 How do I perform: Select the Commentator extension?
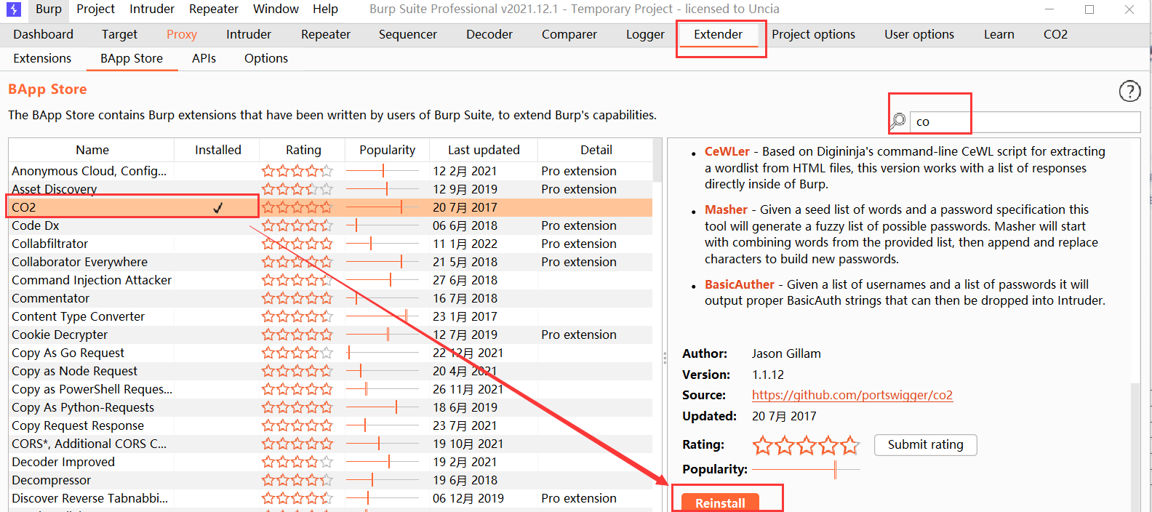coord(330,298)
